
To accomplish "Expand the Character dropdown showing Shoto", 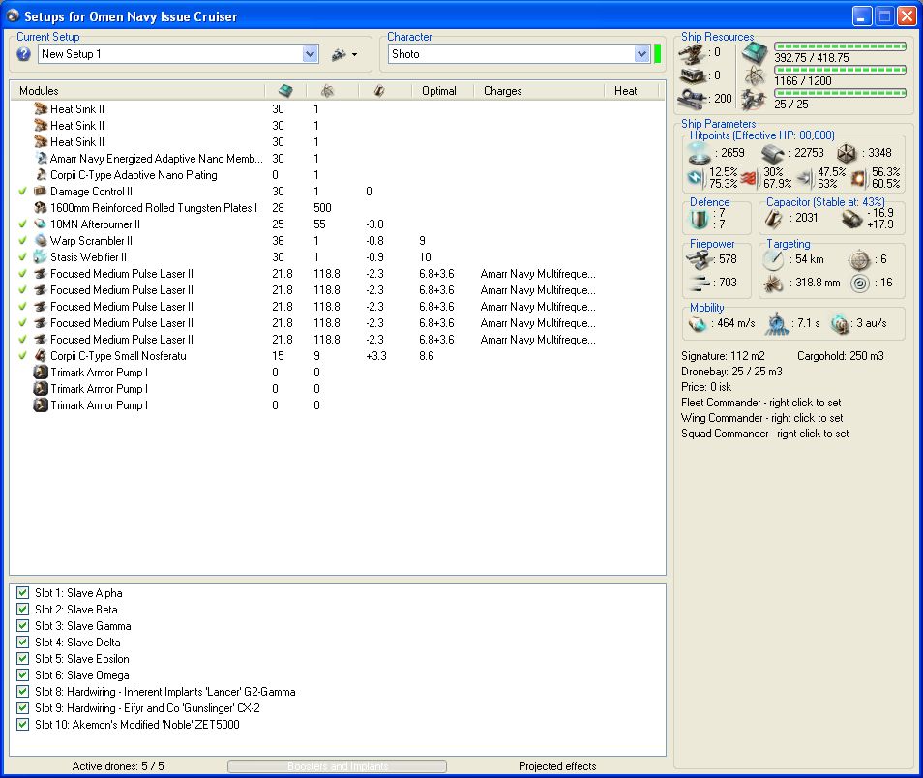I will 641,54.
